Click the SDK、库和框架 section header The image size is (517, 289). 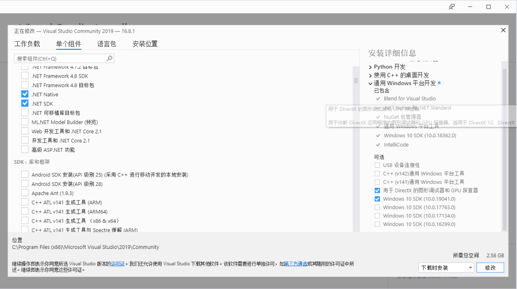tap(31, 162)
